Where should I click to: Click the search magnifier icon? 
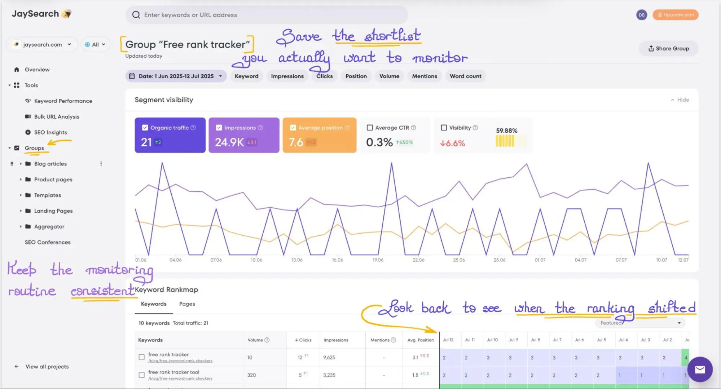click(x=136, y=15)
